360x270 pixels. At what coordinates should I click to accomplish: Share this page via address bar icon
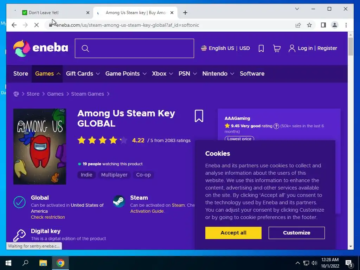click(298, 25)
